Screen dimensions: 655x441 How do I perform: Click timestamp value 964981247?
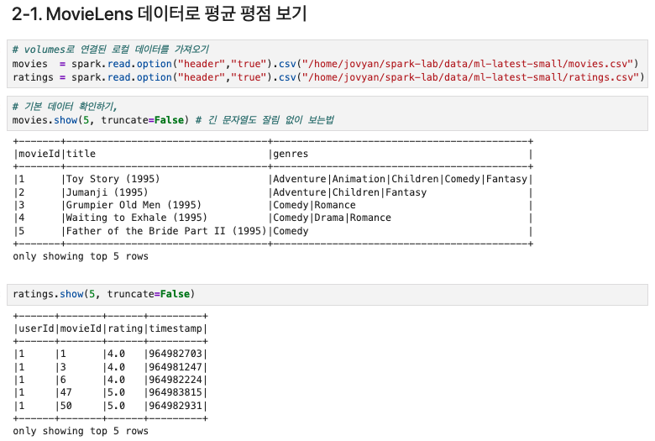[176, 367]
